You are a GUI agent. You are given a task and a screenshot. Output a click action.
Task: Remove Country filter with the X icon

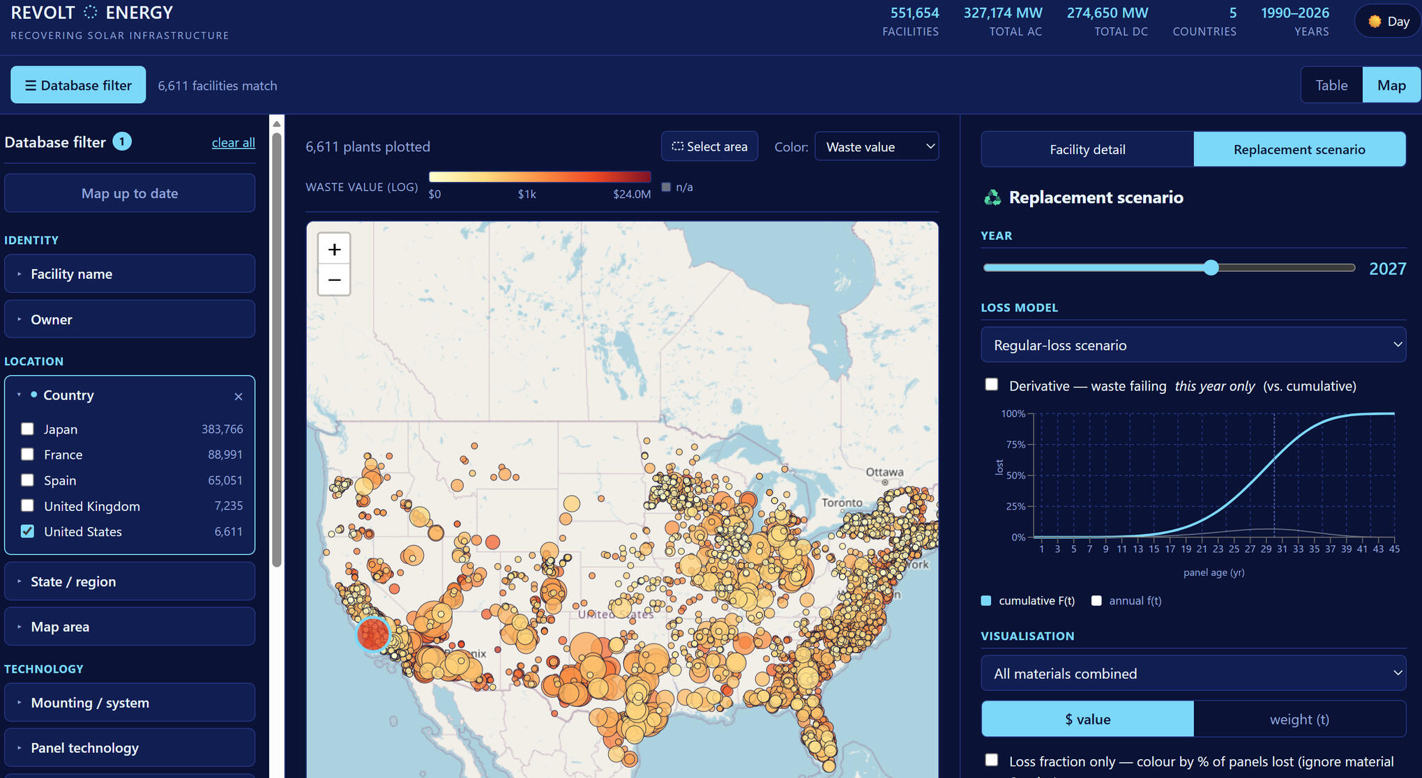(239, 397)
